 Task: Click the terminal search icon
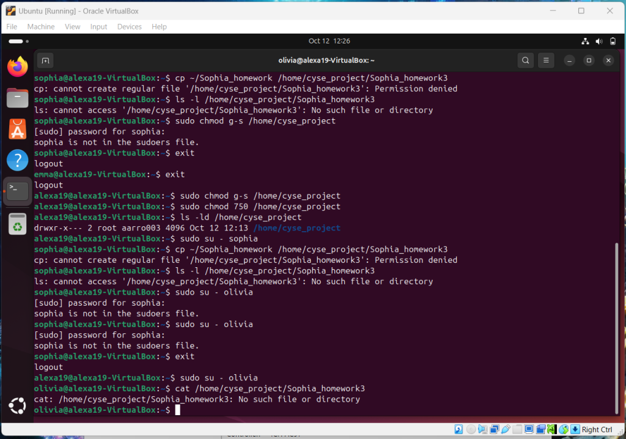tap(525, 61)
